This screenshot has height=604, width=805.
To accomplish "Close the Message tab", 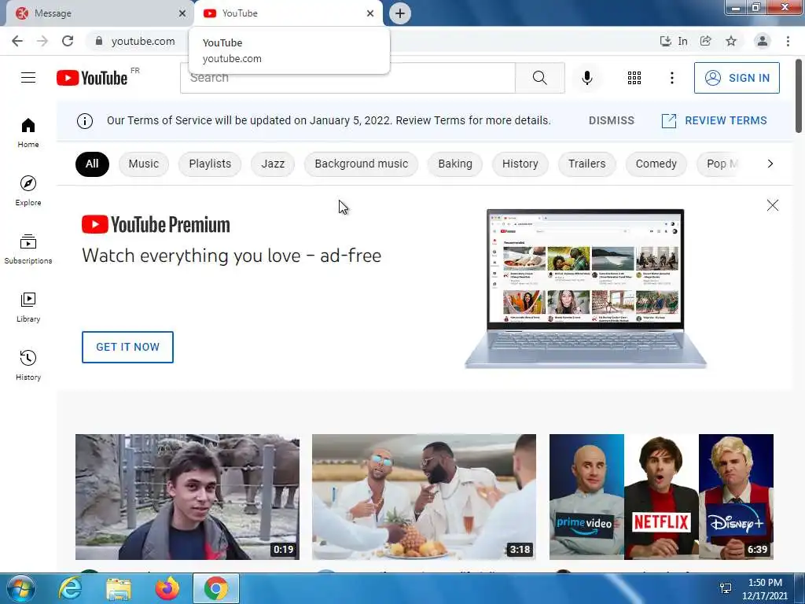I will [182, 13].
